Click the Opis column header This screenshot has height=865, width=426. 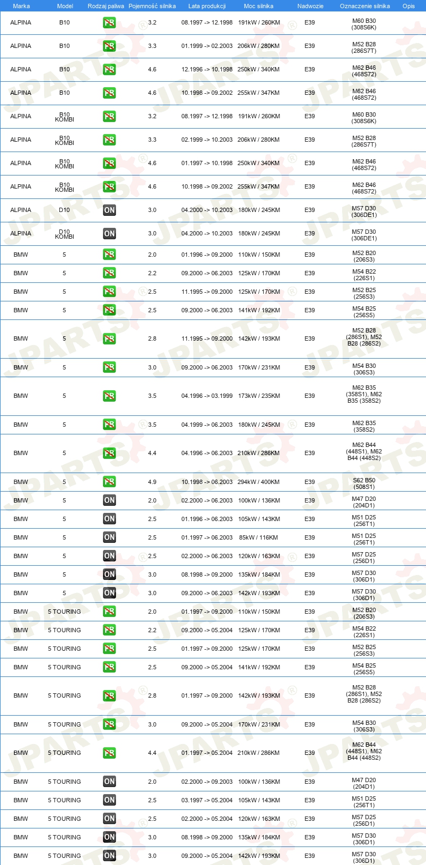(x=409, y=6)
